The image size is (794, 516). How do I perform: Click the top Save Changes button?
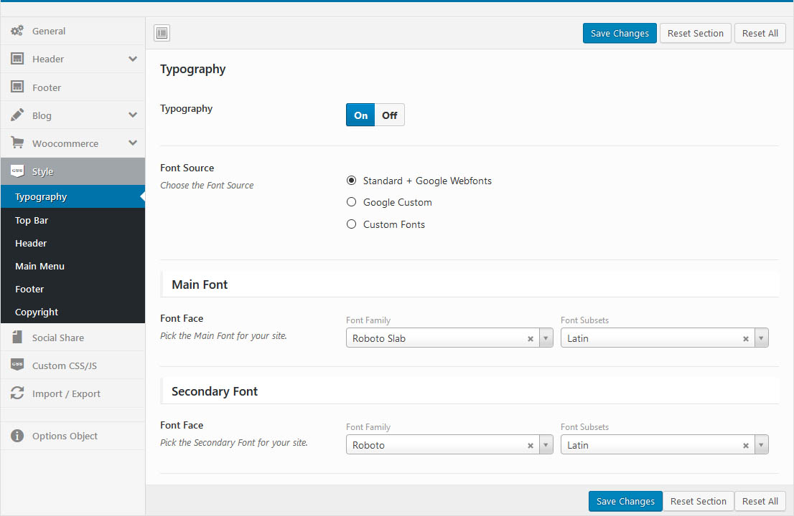click(620, 33)
